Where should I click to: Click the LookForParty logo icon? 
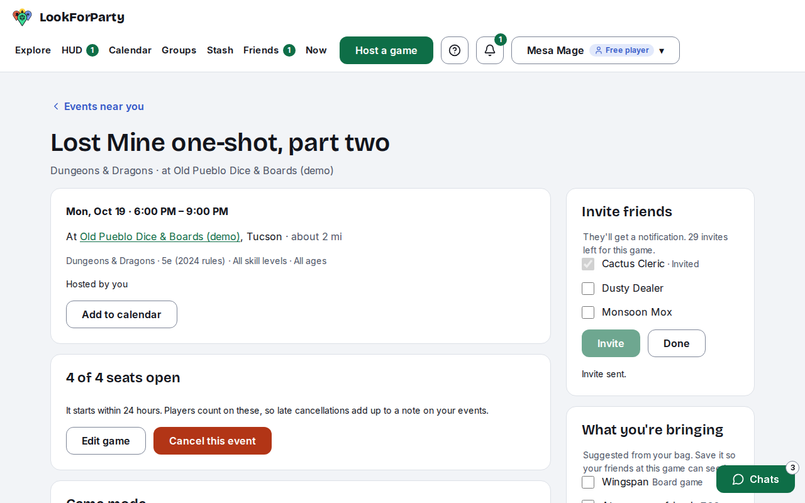click(22, 17)
